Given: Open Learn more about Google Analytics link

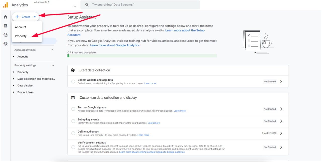Looking at the screenshot, I should 115,45.
